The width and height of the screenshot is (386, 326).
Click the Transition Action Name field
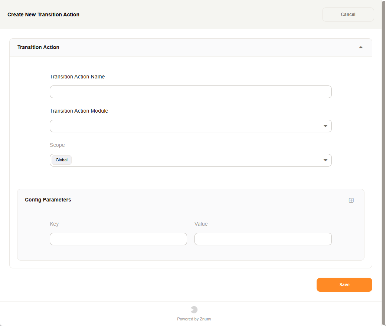190,92
